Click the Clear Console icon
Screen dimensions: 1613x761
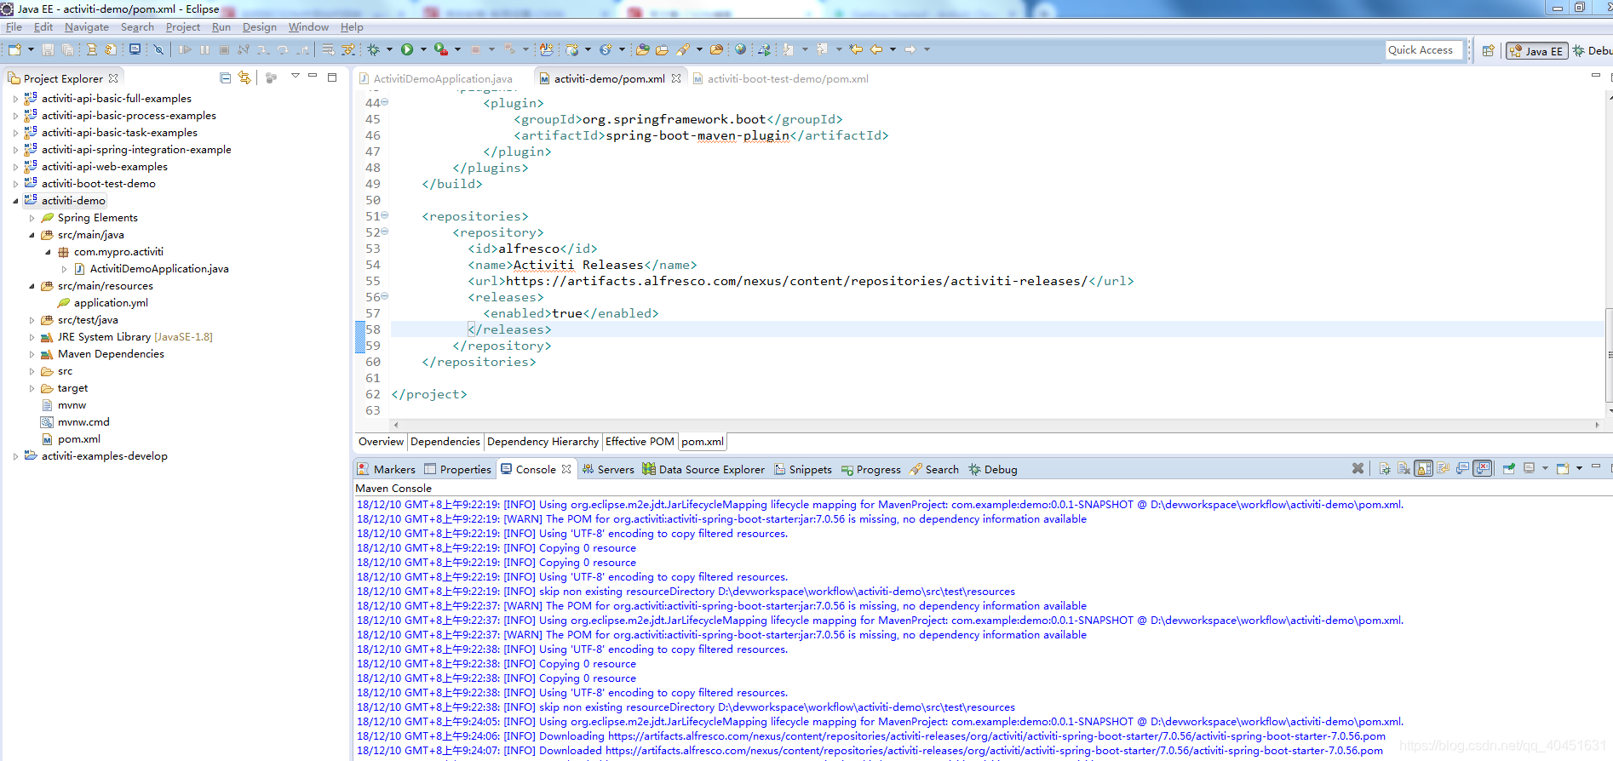click(1403, 468)
